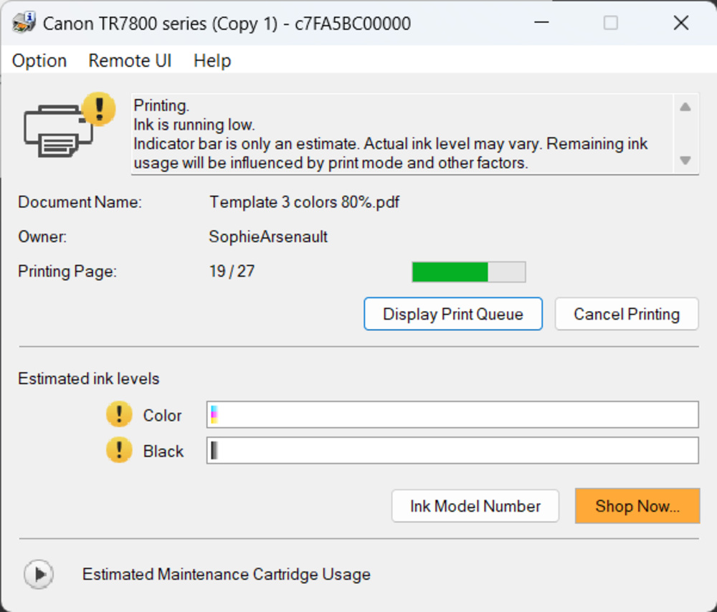Close the Canon TR7800 status monitor window

click(680, 23)
